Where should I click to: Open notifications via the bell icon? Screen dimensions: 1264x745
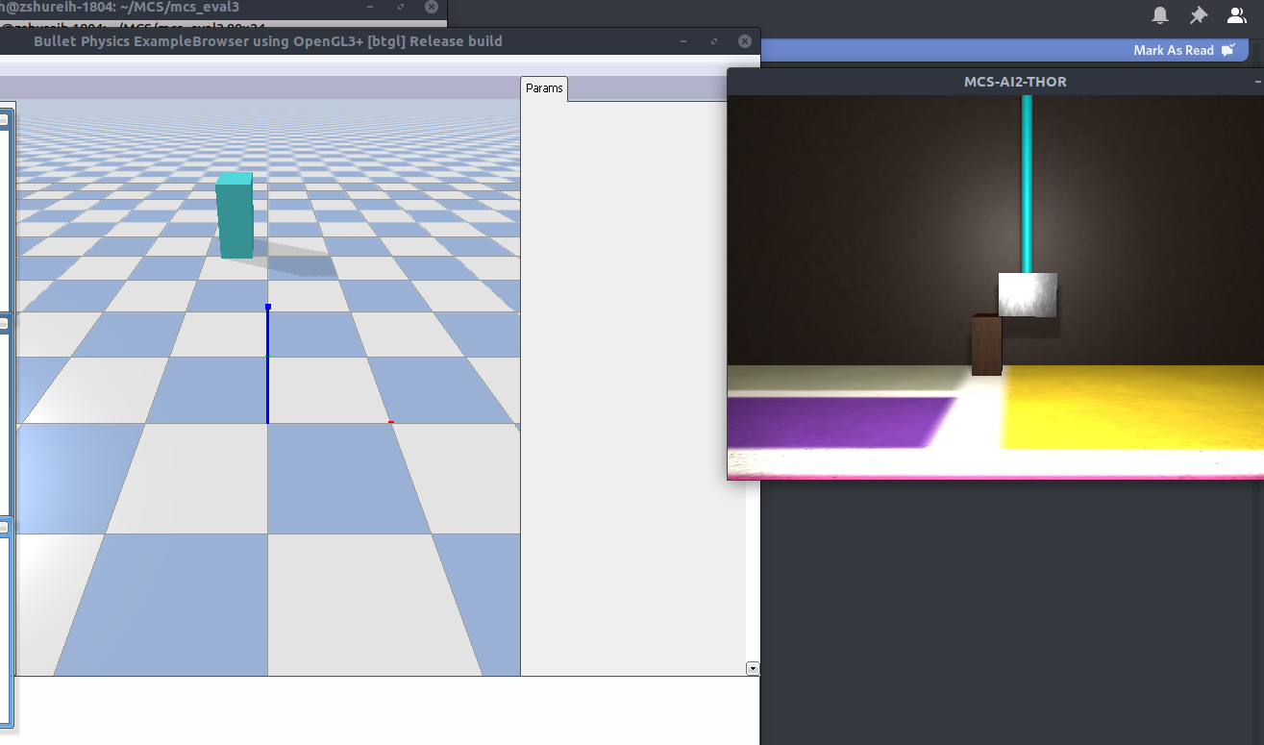(x=1159, y=14)
